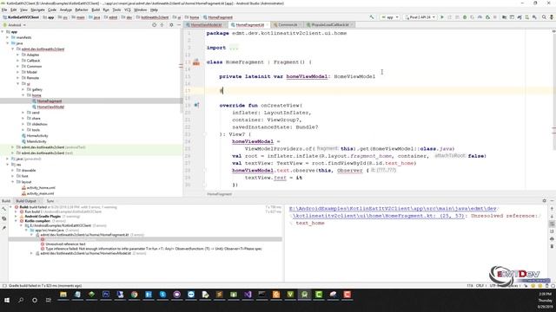The height and width of the screenshot is (312, 556).
Task: Click the hammer icon in Build side toolbar
Action: [x=3, y=209]
